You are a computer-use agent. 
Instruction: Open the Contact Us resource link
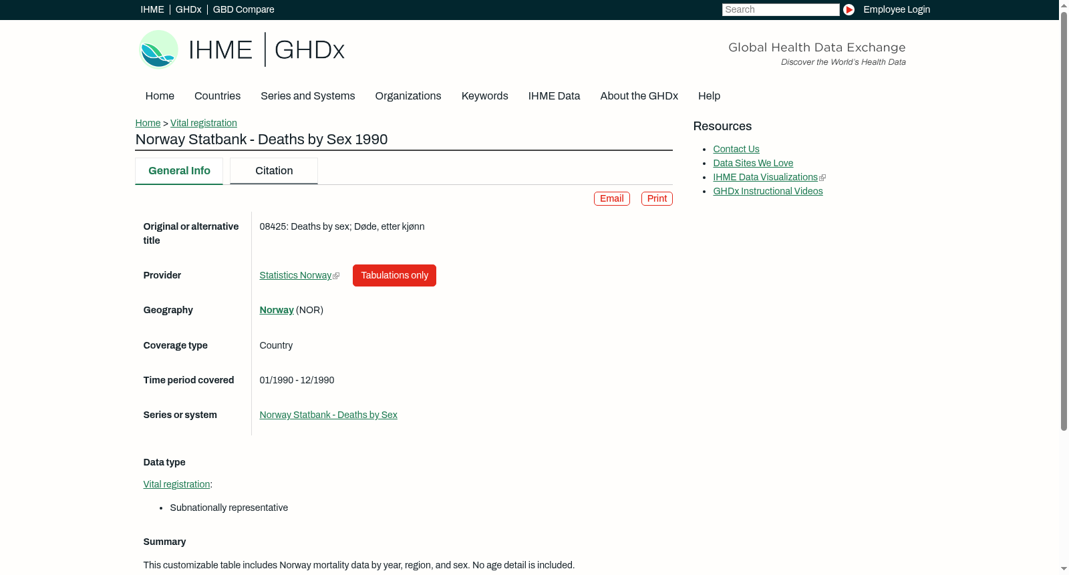coord(736,149)
